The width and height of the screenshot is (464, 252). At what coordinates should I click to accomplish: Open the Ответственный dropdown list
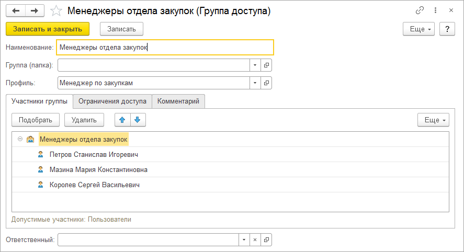[243, 239]
